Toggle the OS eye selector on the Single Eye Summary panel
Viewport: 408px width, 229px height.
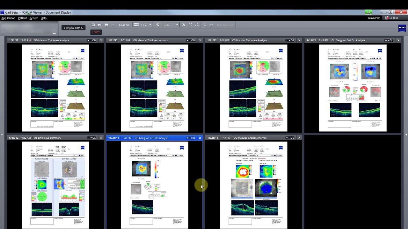click(92, 138)
